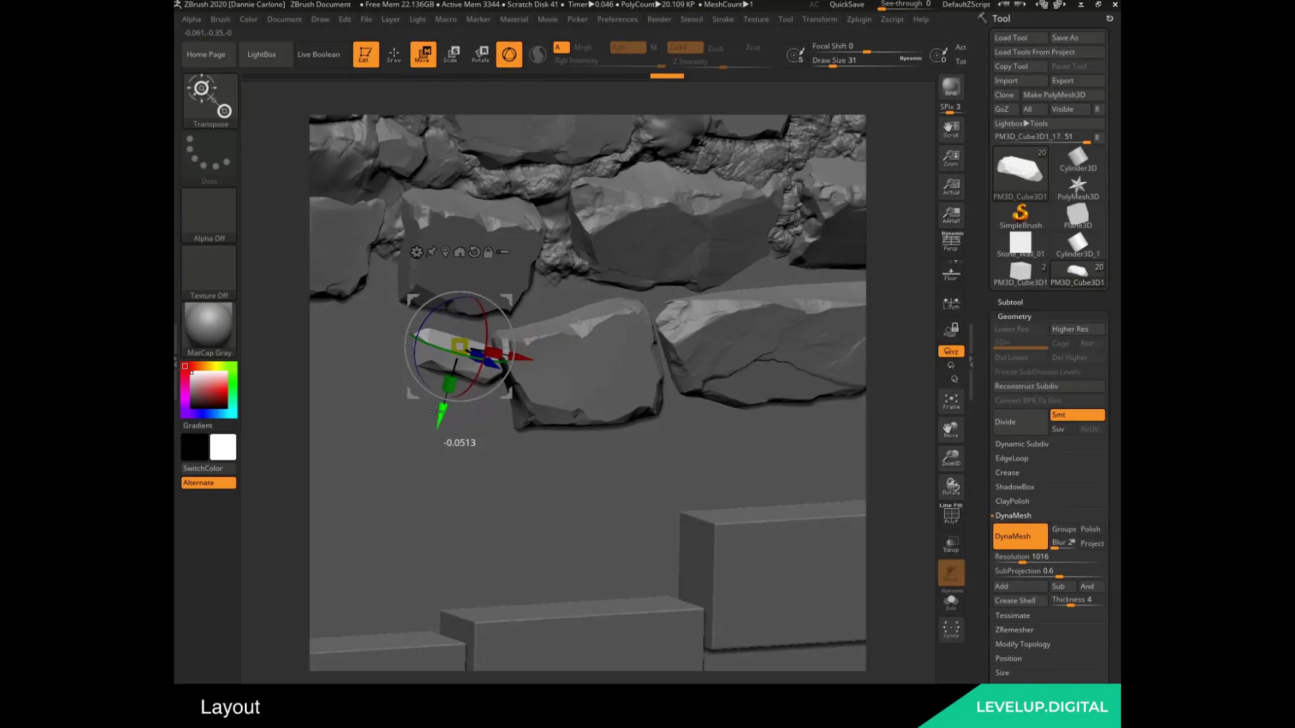
Task: Select the ZRemesher function icon
Action: click(1015, 628)
